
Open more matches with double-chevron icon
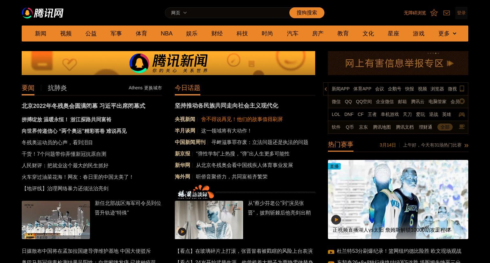pos(466,145)
